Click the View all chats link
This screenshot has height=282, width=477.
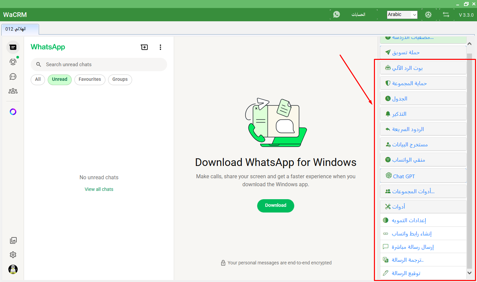[99, 189]
